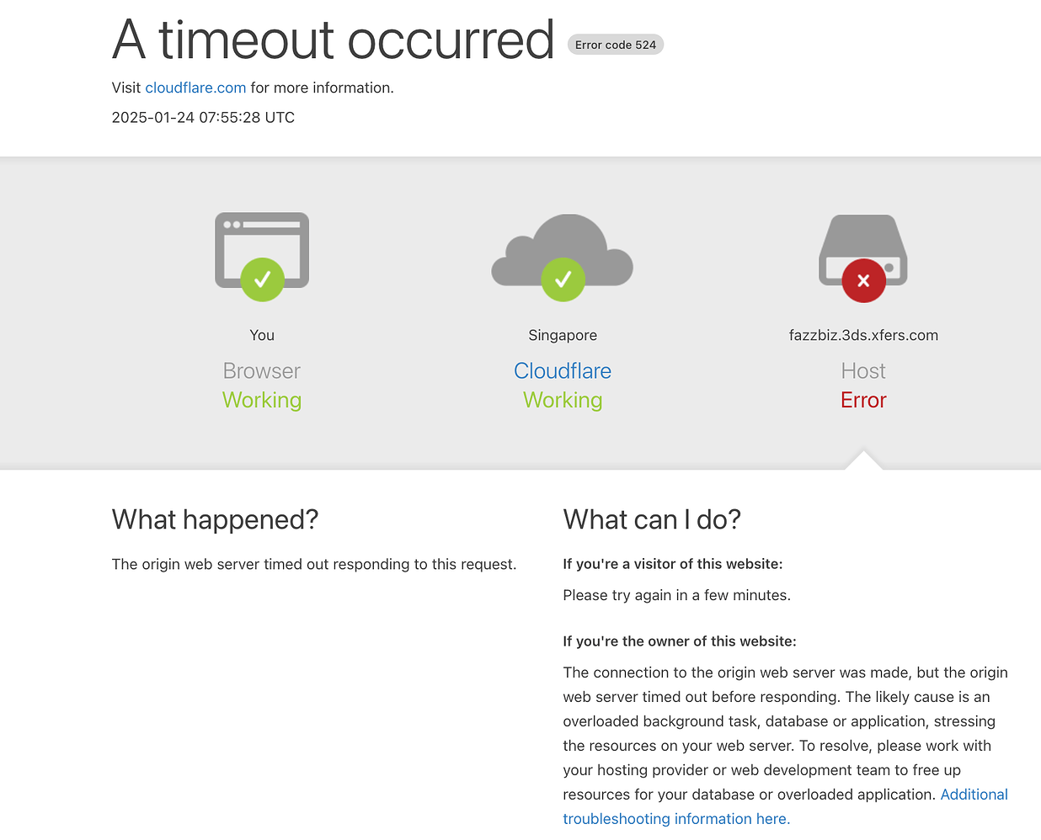This screenshot has height=840, width=1041.
Task: Click the fazzbiz.3ds.xfers.com hostname
Action: tap(863, 335)
